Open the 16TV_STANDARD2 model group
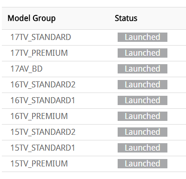The image size is (186, 179). 43,85
